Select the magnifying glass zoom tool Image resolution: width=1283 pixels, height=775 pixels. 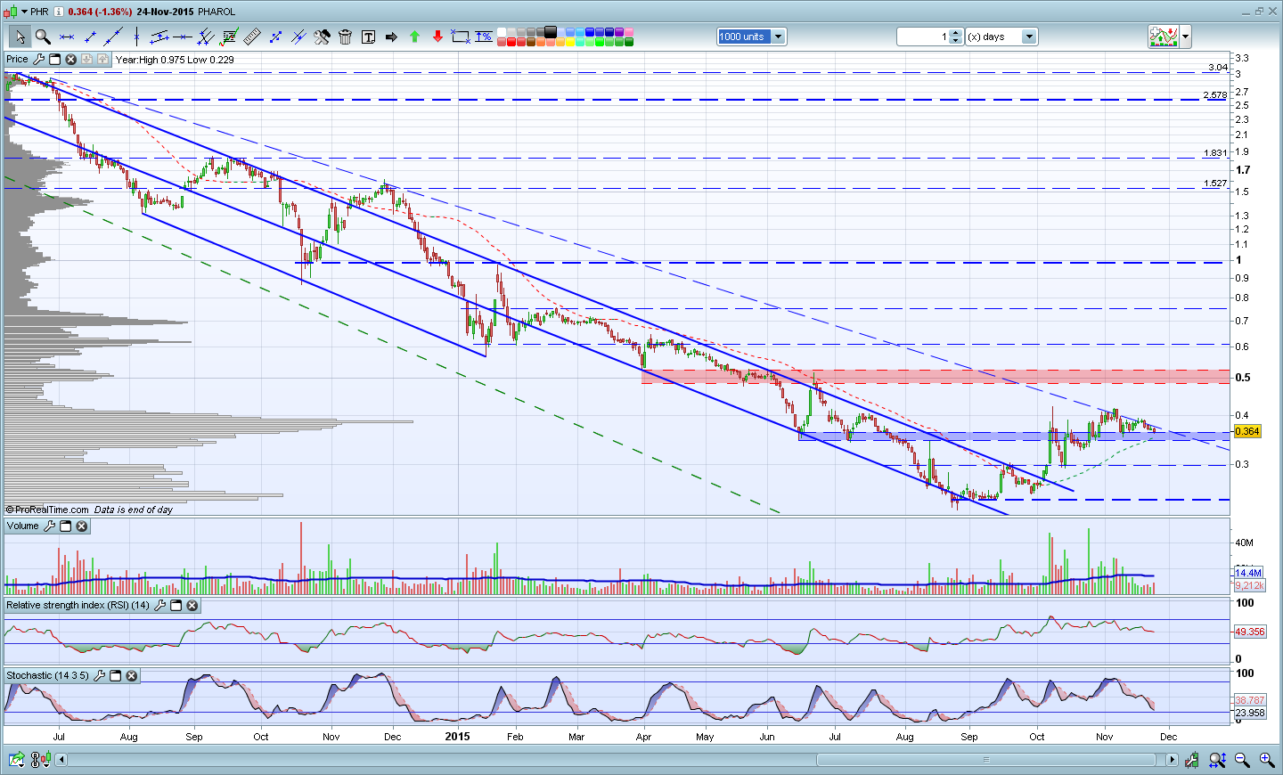(x=42, y=37)
